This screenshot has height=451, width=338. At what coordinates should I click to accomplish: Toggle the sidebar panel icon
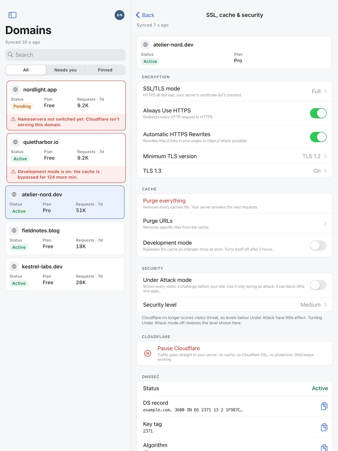click(x=12, y=15)
